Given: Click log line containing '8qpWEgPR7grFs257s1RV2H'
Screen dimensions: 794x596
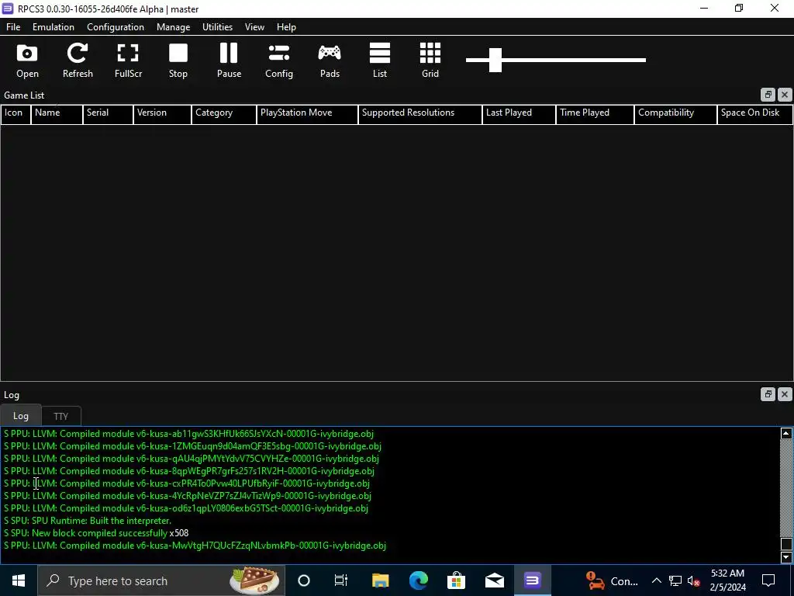Looking at the screenshot, I should point(189,471).
